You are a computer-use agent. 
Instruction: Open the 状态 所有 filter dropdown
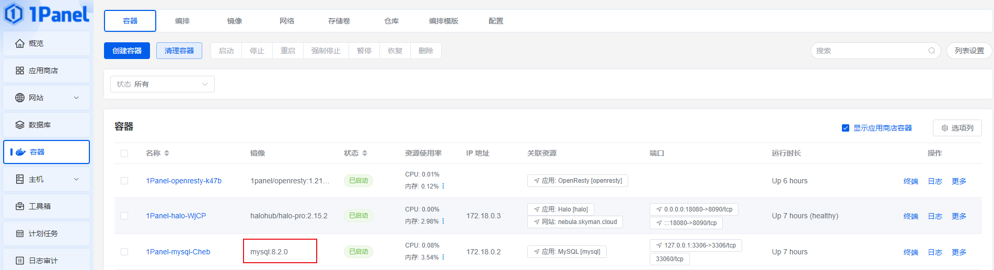162,84
